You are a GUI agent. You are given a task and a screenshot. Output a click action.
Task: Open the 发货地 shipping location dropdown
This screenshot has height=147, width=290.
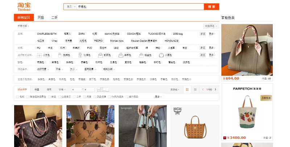pos(175,89)
